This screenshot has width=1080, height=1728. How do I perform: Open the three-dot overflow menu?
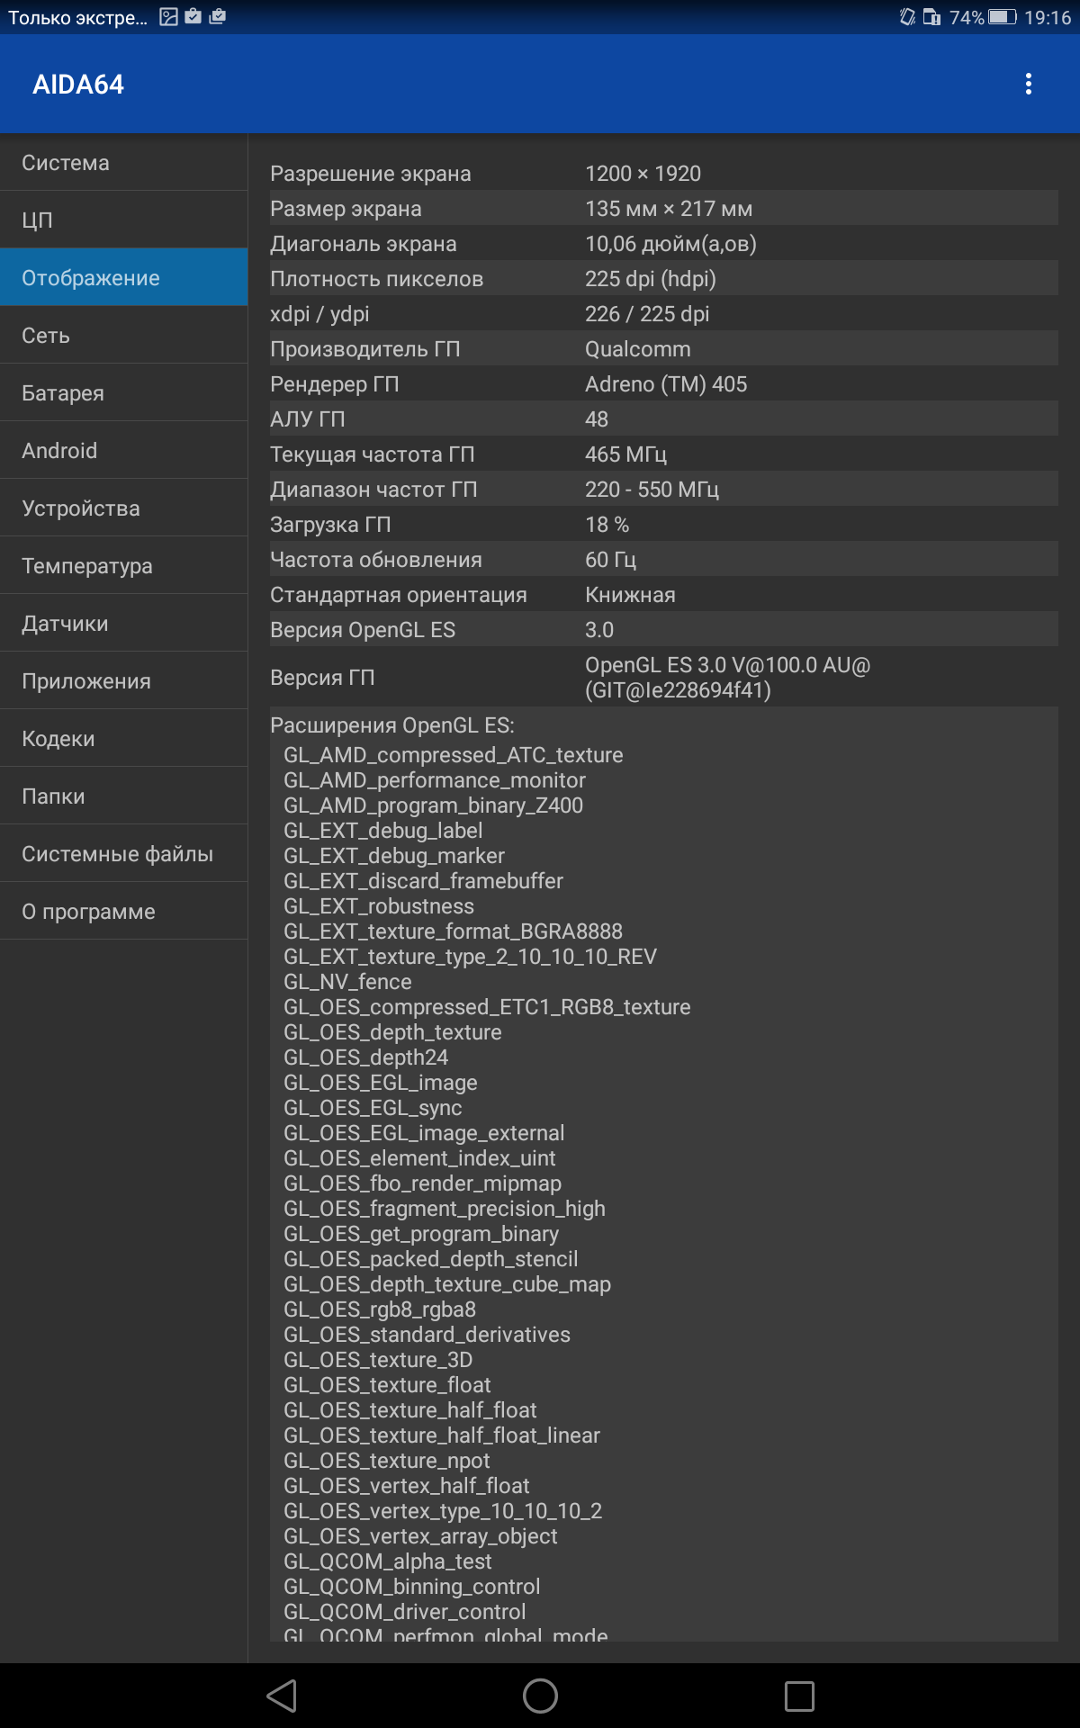[x=1028, y=84]
